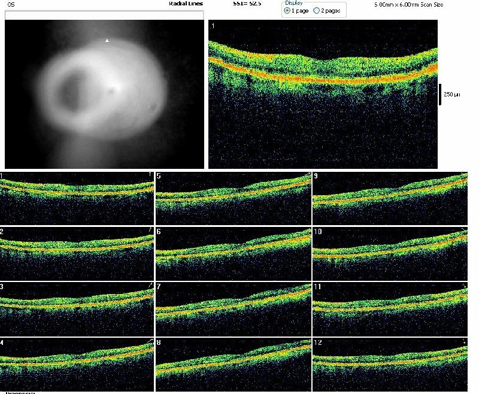Open radial scan thumbnail 1
The height and width of the screenshot is (394, 479).
coord(77,198)
